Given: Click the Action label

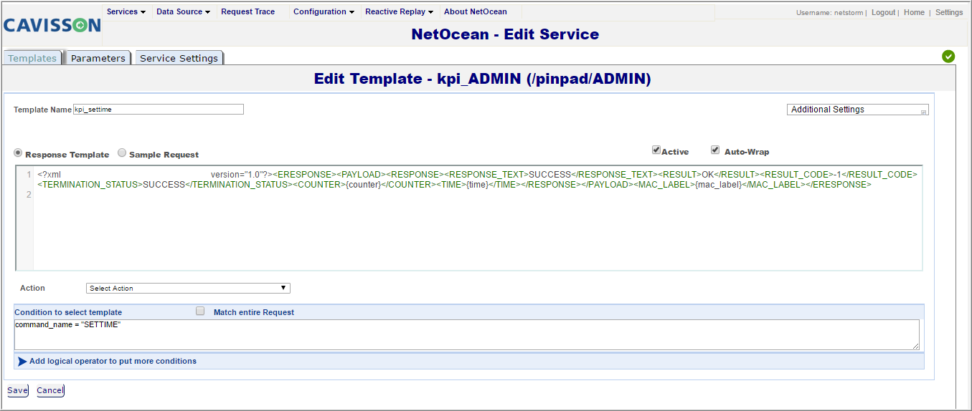Looking at the screenshot, I should click(x=32, y=288).
